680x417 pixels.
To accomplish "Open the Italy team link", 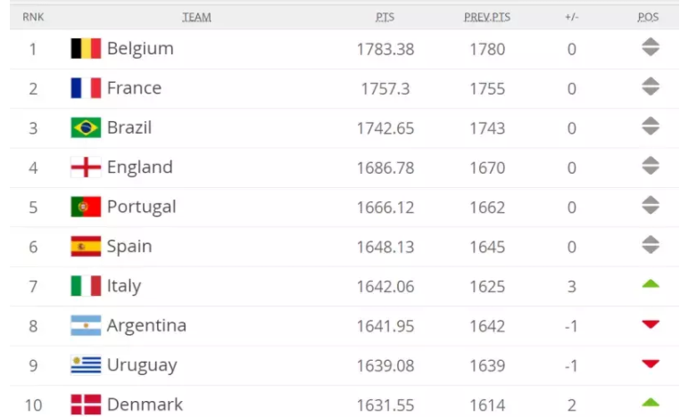I will pyautogui.click(x=124, y=286).
